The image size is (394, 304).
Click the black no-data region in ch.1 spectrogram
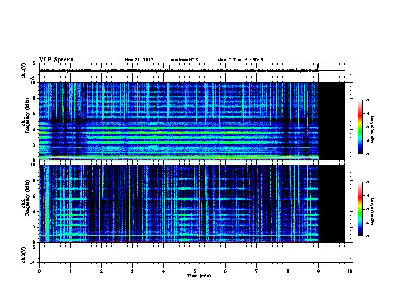331,121
